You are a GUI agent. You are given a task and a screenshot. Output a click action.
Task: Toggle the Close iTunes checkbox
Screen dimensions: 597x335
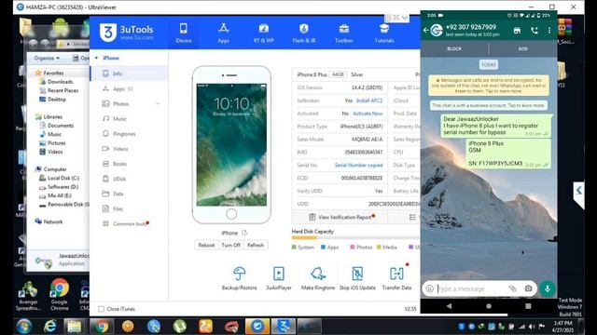tap(102, 309)
